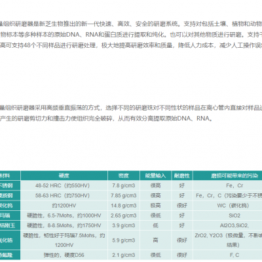Screen dimensions: 262x262
Task: Select the 高 energy input in 5.9 g/cm3 row
Action: pos(155,240)
